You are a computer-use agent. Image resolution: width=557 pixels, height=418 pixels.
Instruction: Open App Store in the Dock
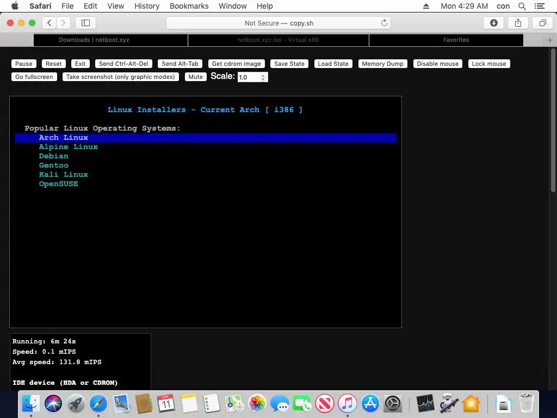coord(370,403)
